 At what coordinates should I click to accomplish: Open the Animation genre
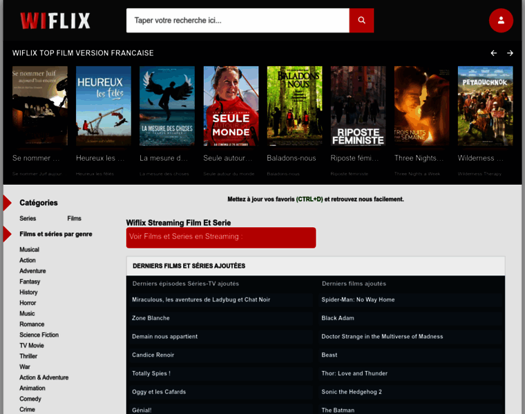click(32, 388)
